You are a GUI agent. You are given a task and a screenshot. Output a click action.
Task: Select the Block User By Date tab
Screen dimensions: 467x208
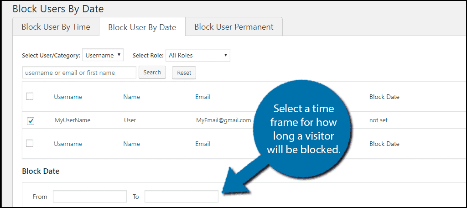(x=142, y=27)
